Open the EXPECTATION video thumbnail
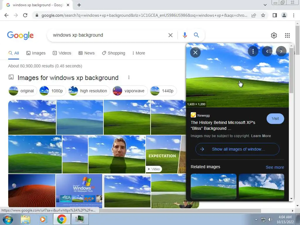The height and width of the screenshot is (225, 300). pos(166,154)
